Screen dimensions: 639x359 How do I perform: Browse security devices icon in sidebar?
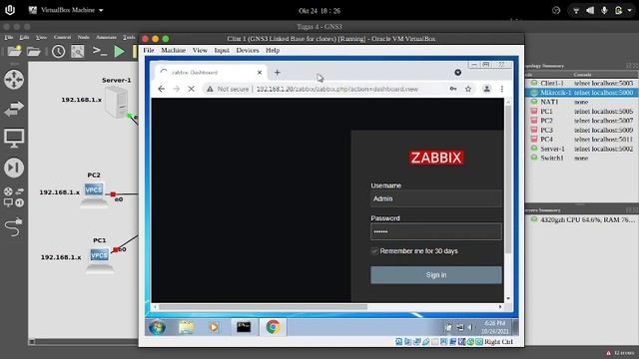tap(14, 168)
